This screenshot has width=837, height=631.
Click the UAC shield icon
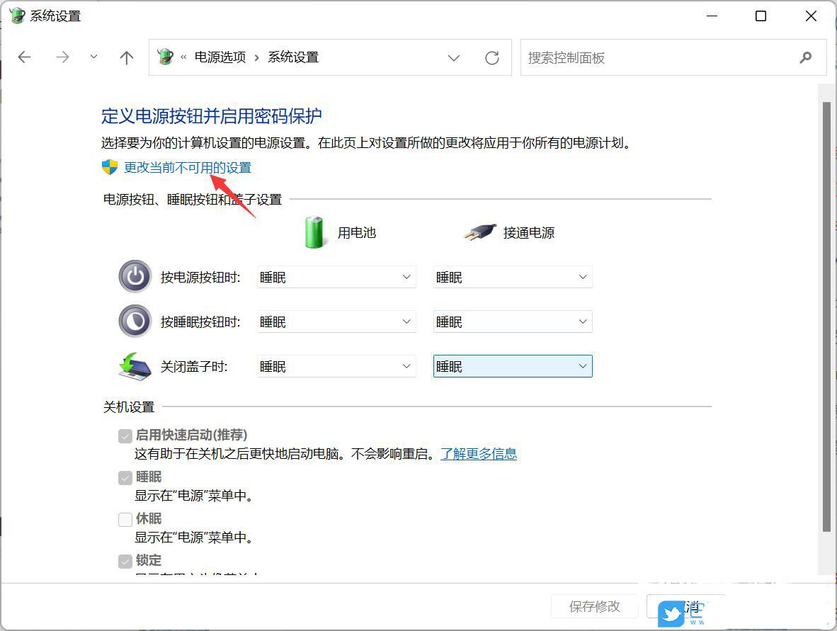(x=110, y=167)
